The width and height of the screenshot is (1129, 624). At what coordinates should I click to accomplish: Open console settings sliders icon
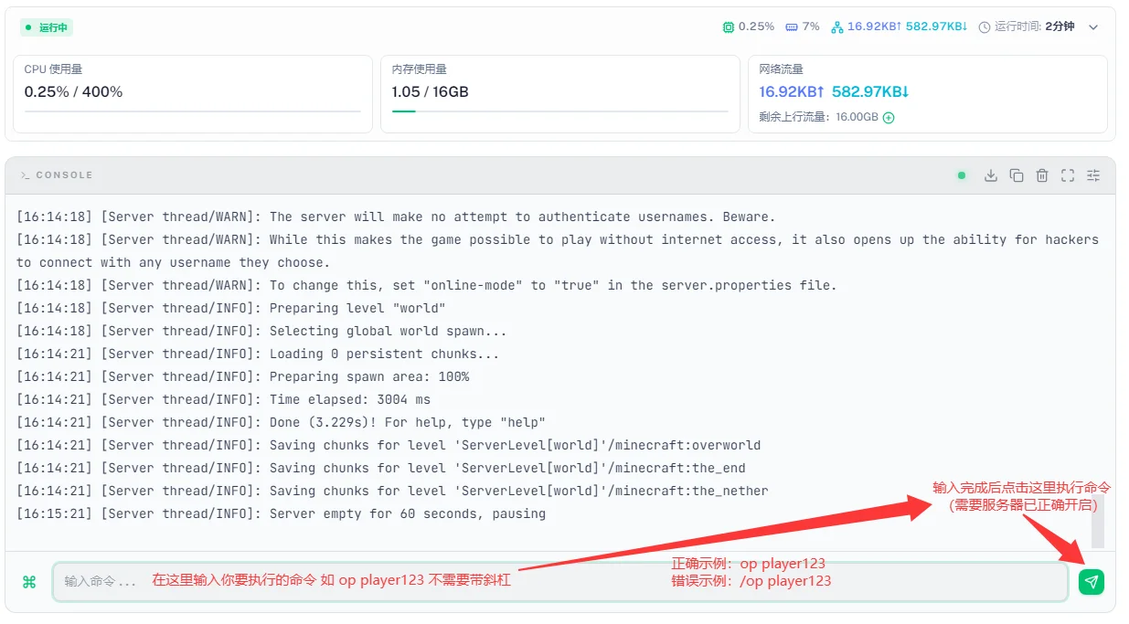pyautogui.click(x=1092, y=175)
